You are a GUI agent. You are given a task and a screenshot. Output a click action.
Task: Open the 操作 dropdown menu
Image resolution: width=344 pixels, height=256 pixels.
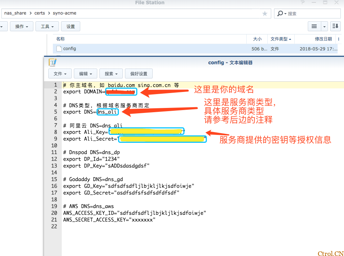[x=21, y=26]
